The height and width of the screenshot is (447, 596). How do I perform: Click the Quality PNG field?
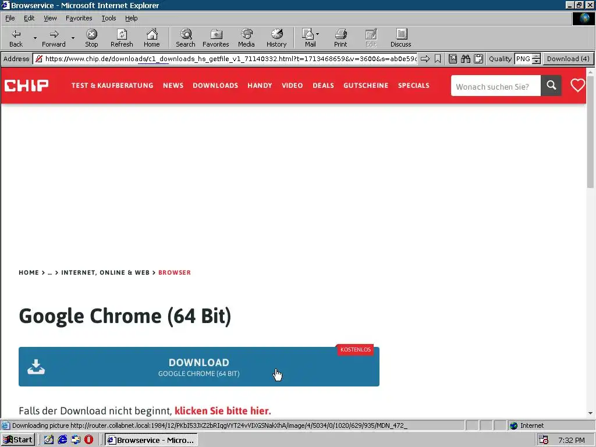pyautogui.click(x=523, y=59)
